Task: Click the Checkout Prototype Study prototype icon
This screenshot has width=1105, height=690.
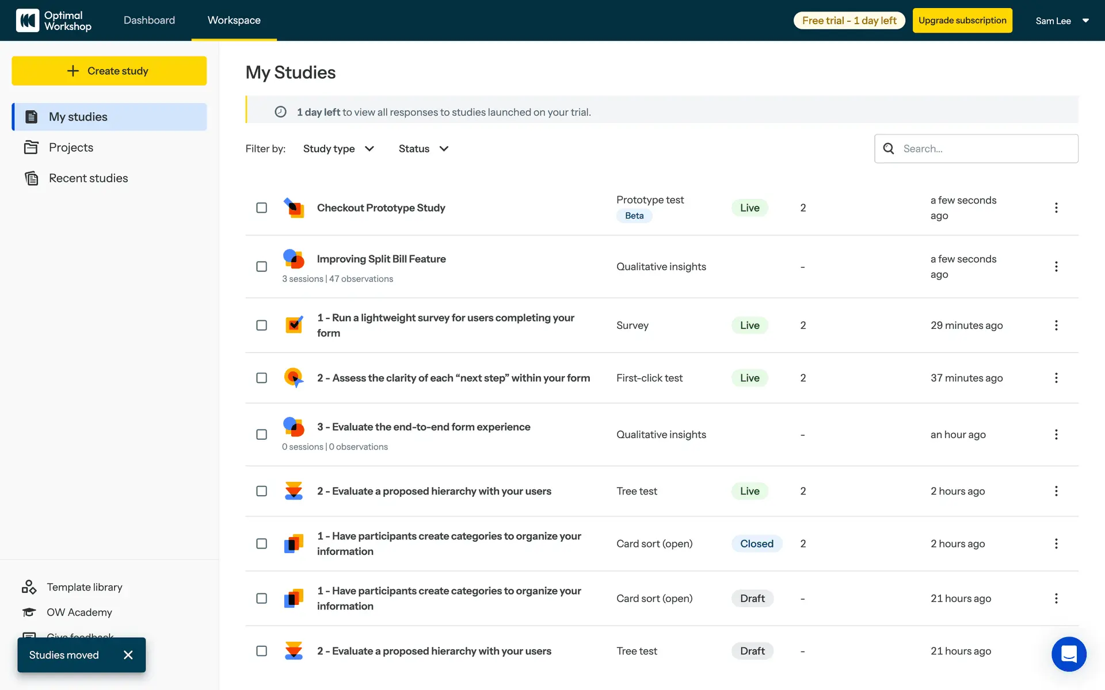Action: coord(294,208)
